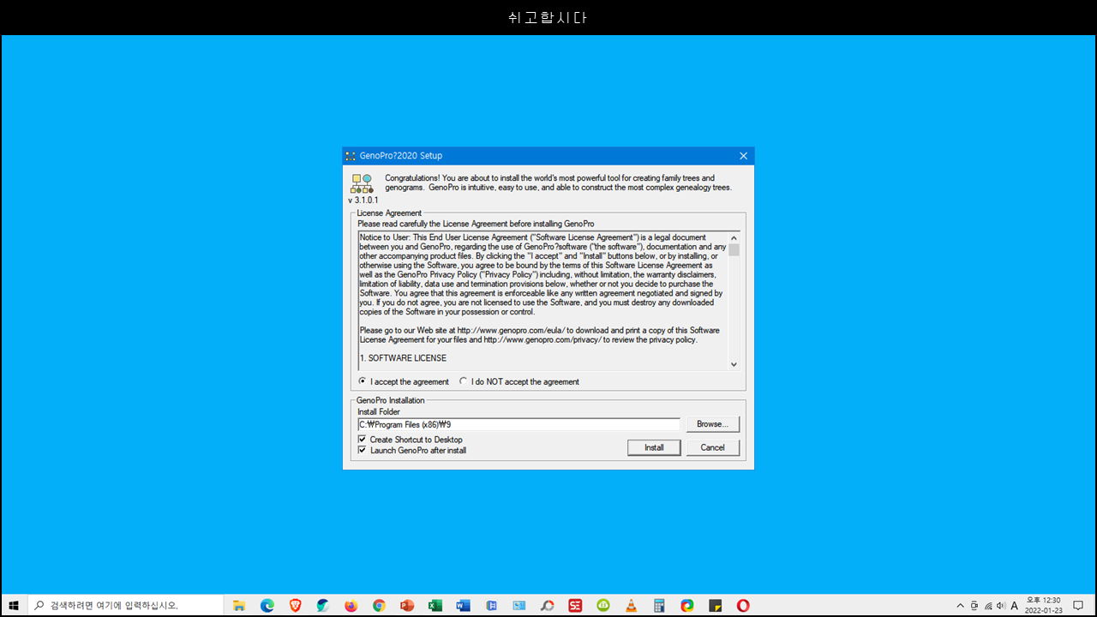This screenshot has height=617, width=1097.
Task: Open the black sticky notes taskbar icon
Action: pyautogui.click(x=715, y=605)
